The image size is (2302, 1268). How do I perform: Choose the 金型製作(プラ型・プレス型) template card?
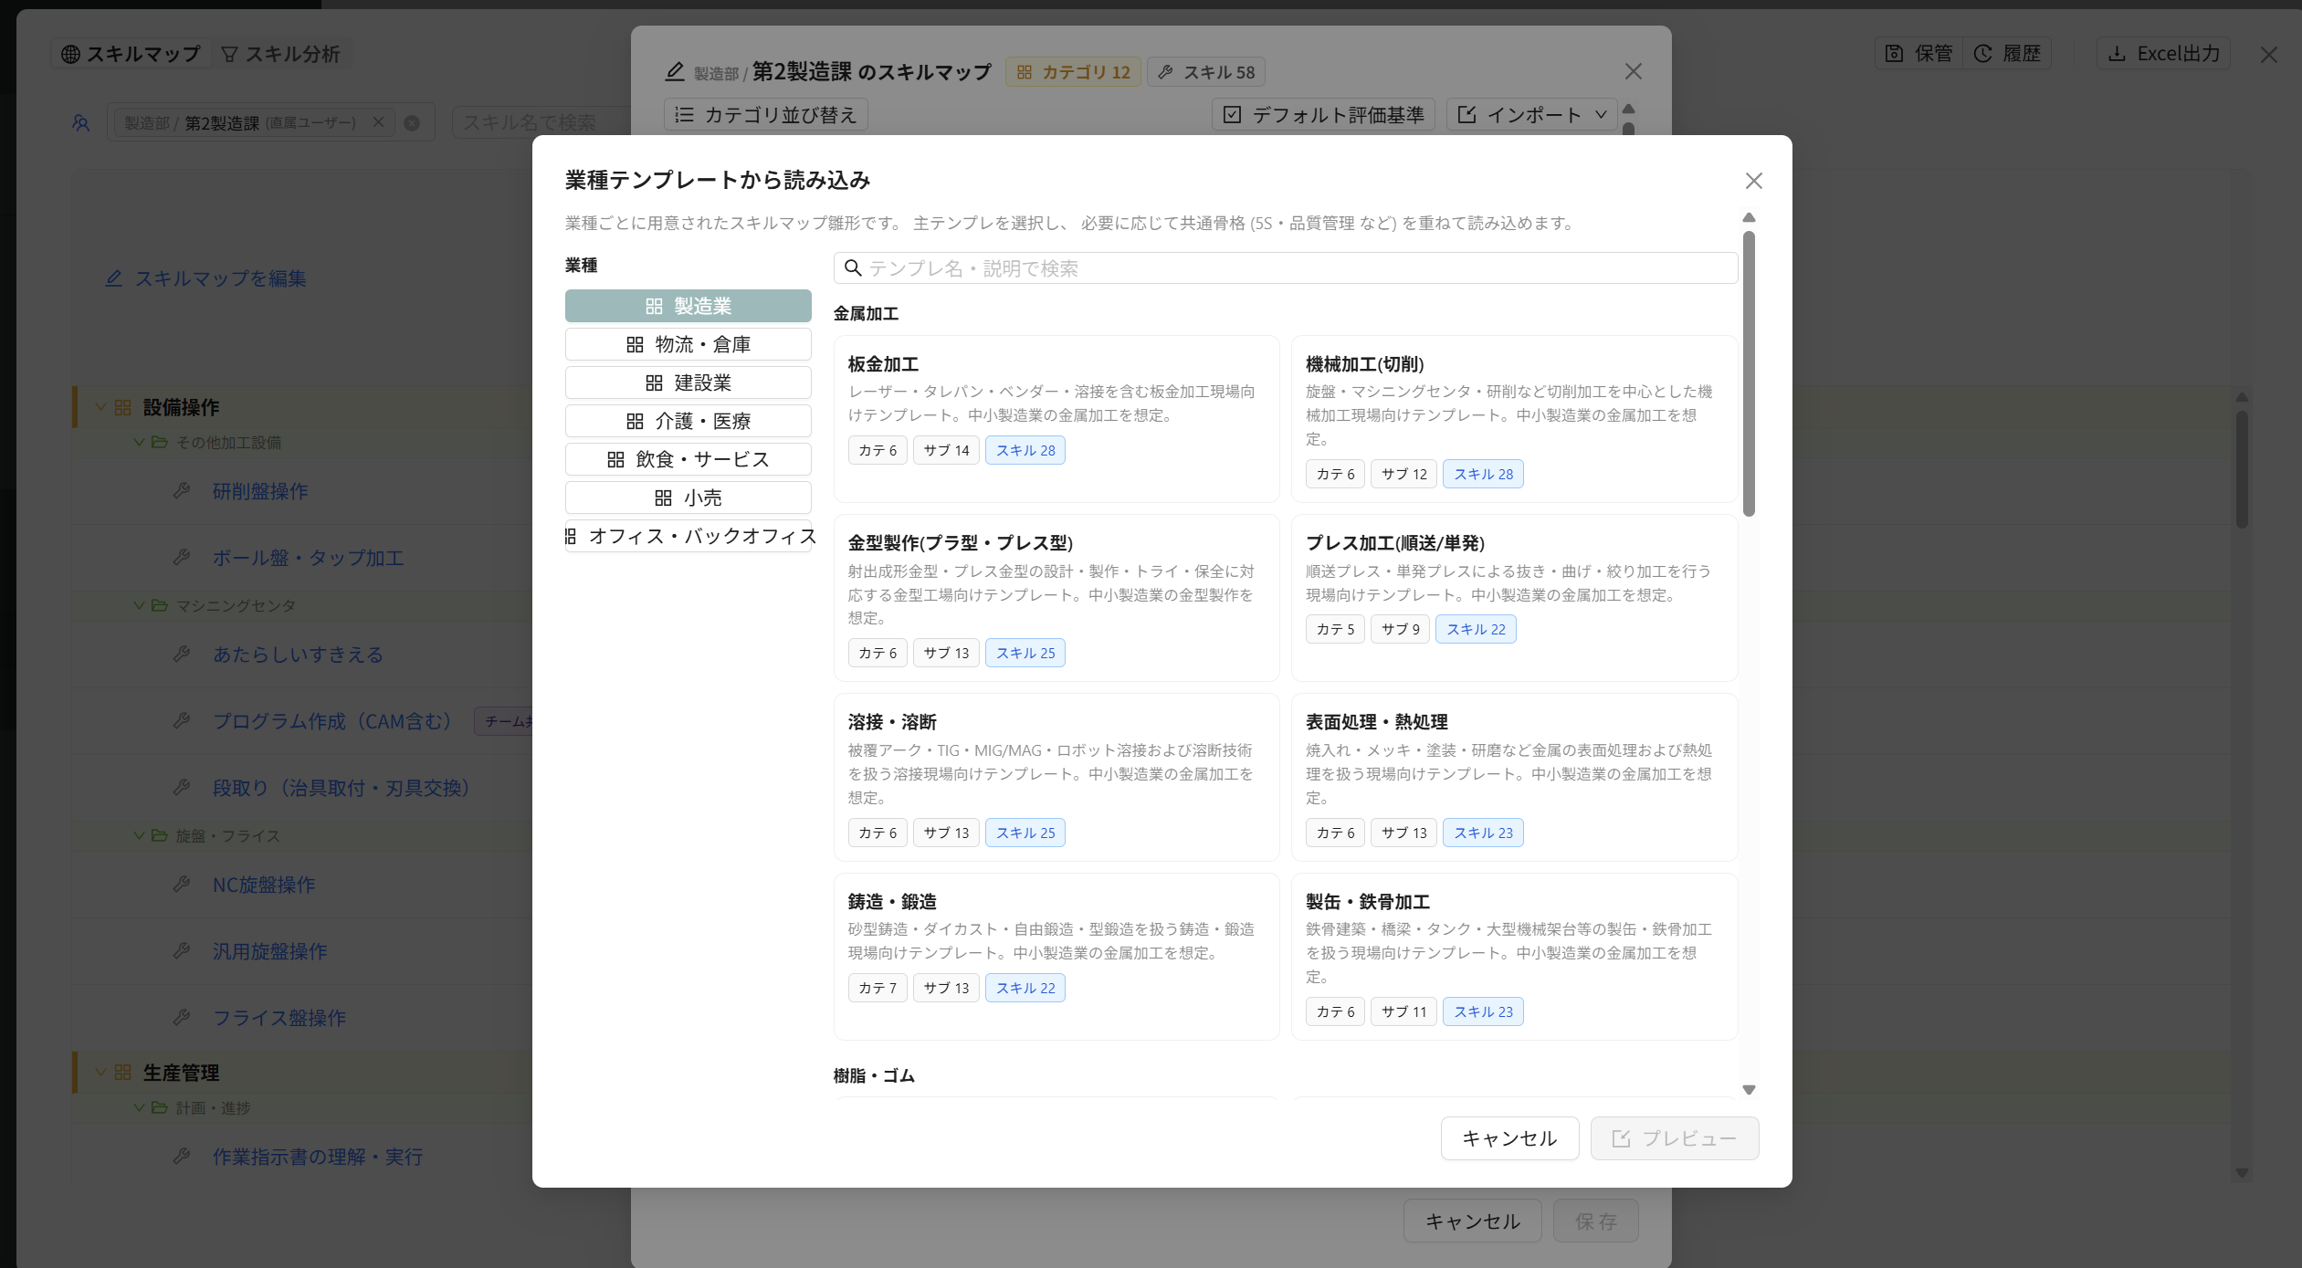pos(1056,598)
